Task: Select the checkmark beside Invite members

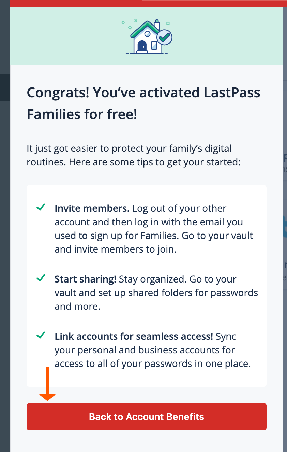Action: point(41,207)
